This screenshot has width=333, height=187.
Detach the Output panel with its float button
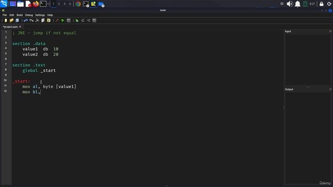[330, 89]
